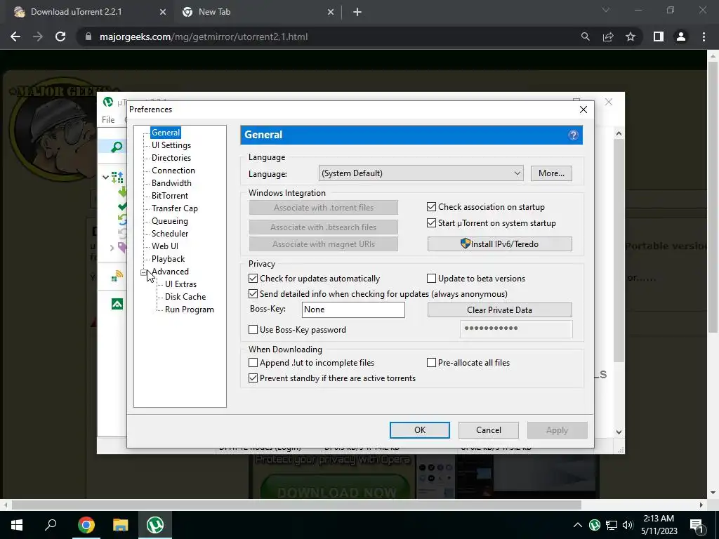Open a new Chrome tab with plus
The height and width of the screenshot is (539, 719).
[357, 13]
